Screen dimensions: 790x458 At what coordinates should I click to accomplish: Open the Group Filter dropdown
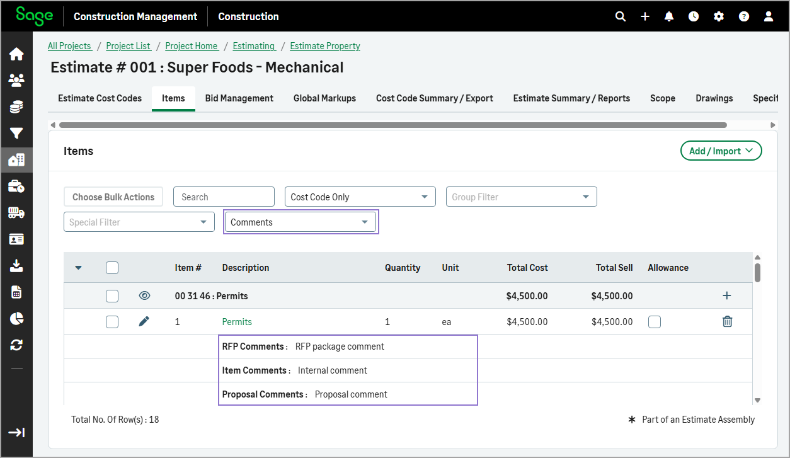point(521,197)
